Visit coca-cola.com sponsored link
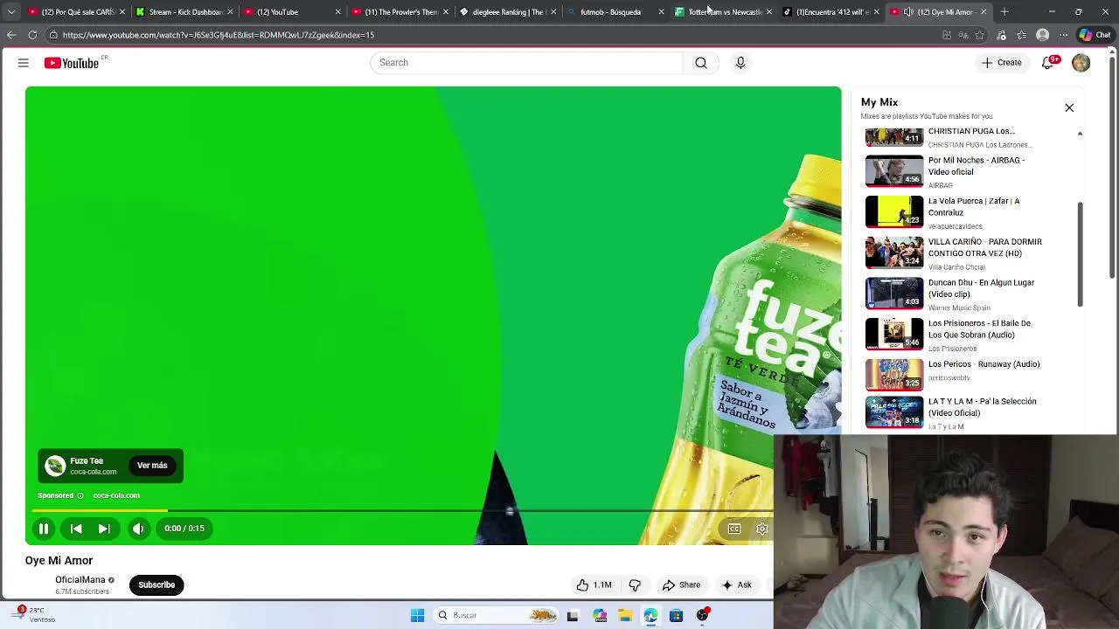Screen dimensions: 1119x629 (116, 495)
